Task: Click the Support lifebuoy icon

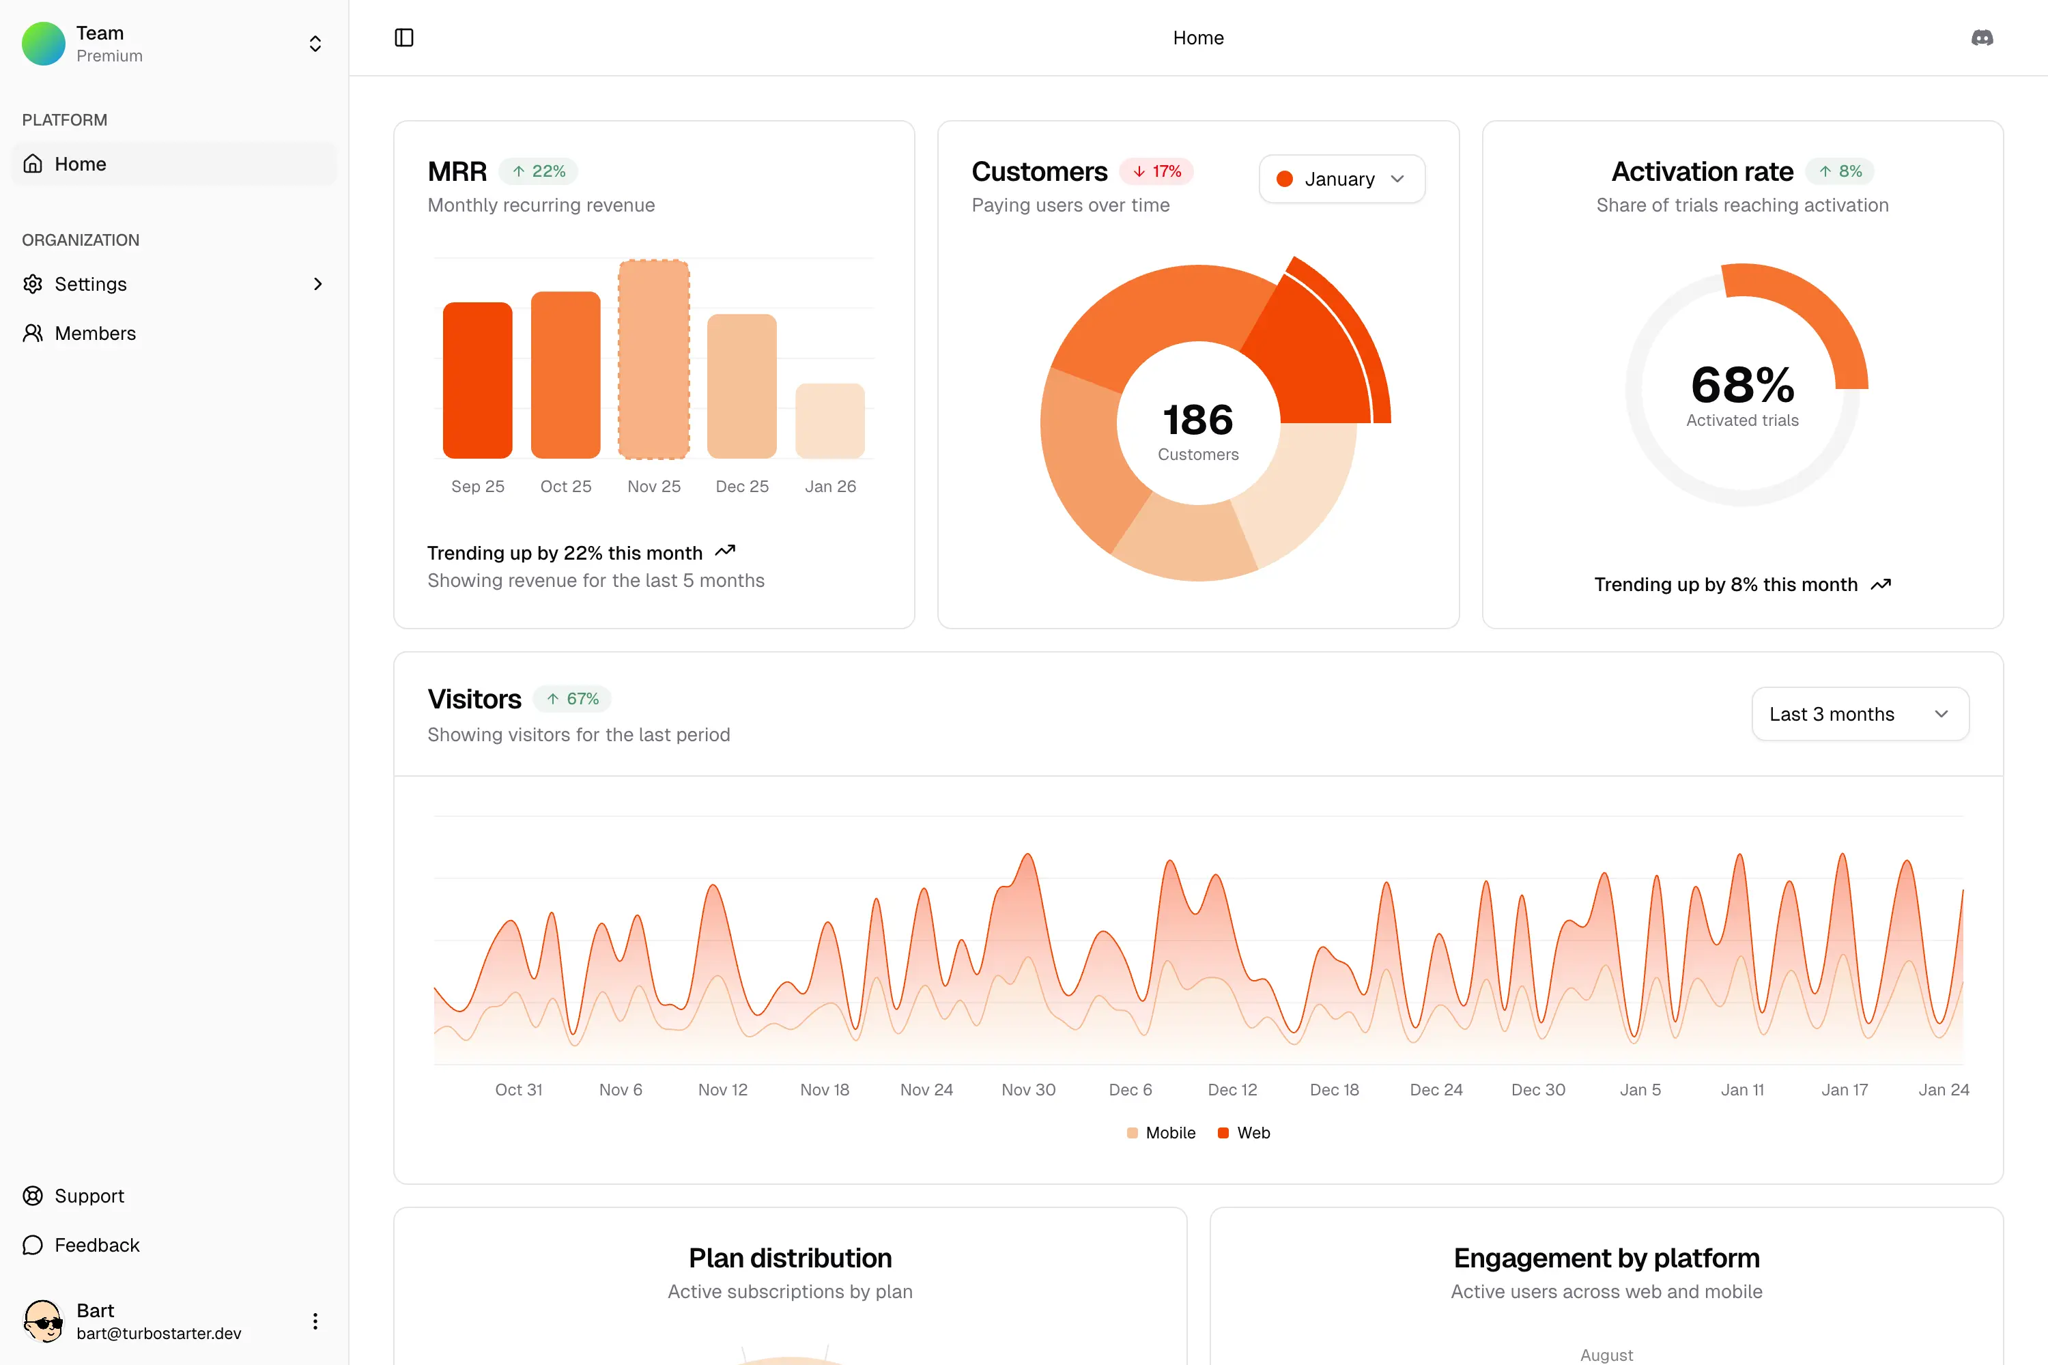Action: click(x=33, y=1195)
